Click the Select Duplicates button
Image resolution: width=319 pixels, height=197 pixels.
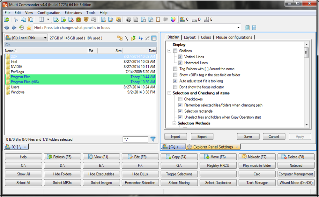point(218,183)
